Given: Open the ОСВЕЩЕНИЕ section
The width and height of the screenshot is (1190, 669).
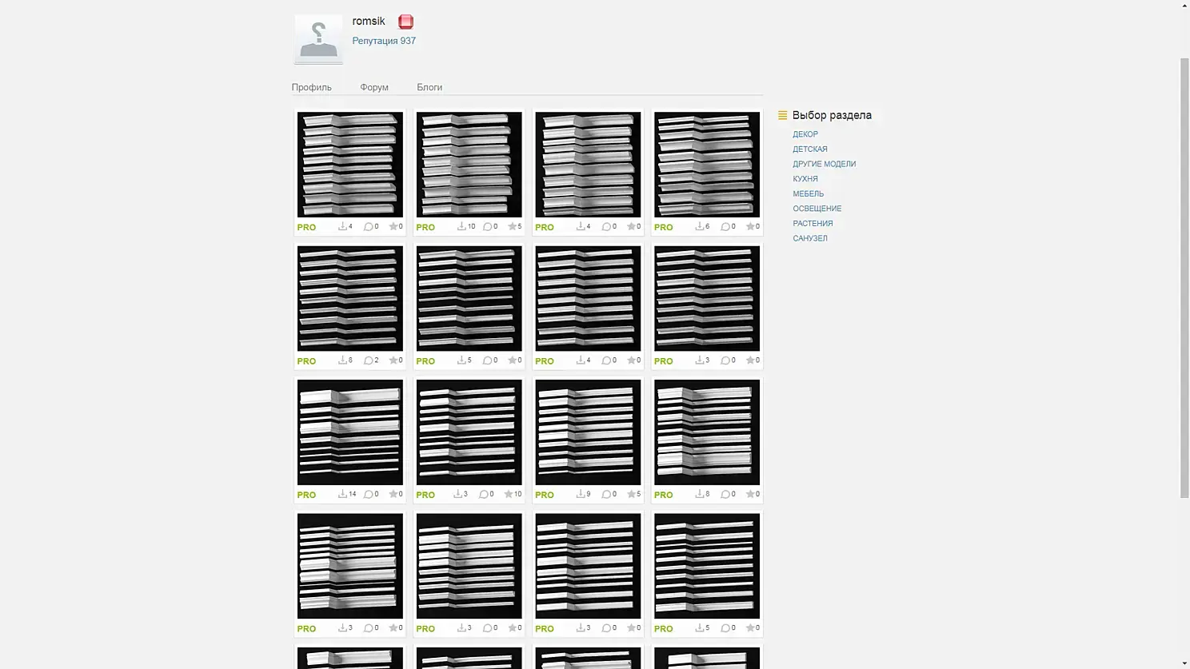Looking at the screenshot, I should click(x=817, y=209).
